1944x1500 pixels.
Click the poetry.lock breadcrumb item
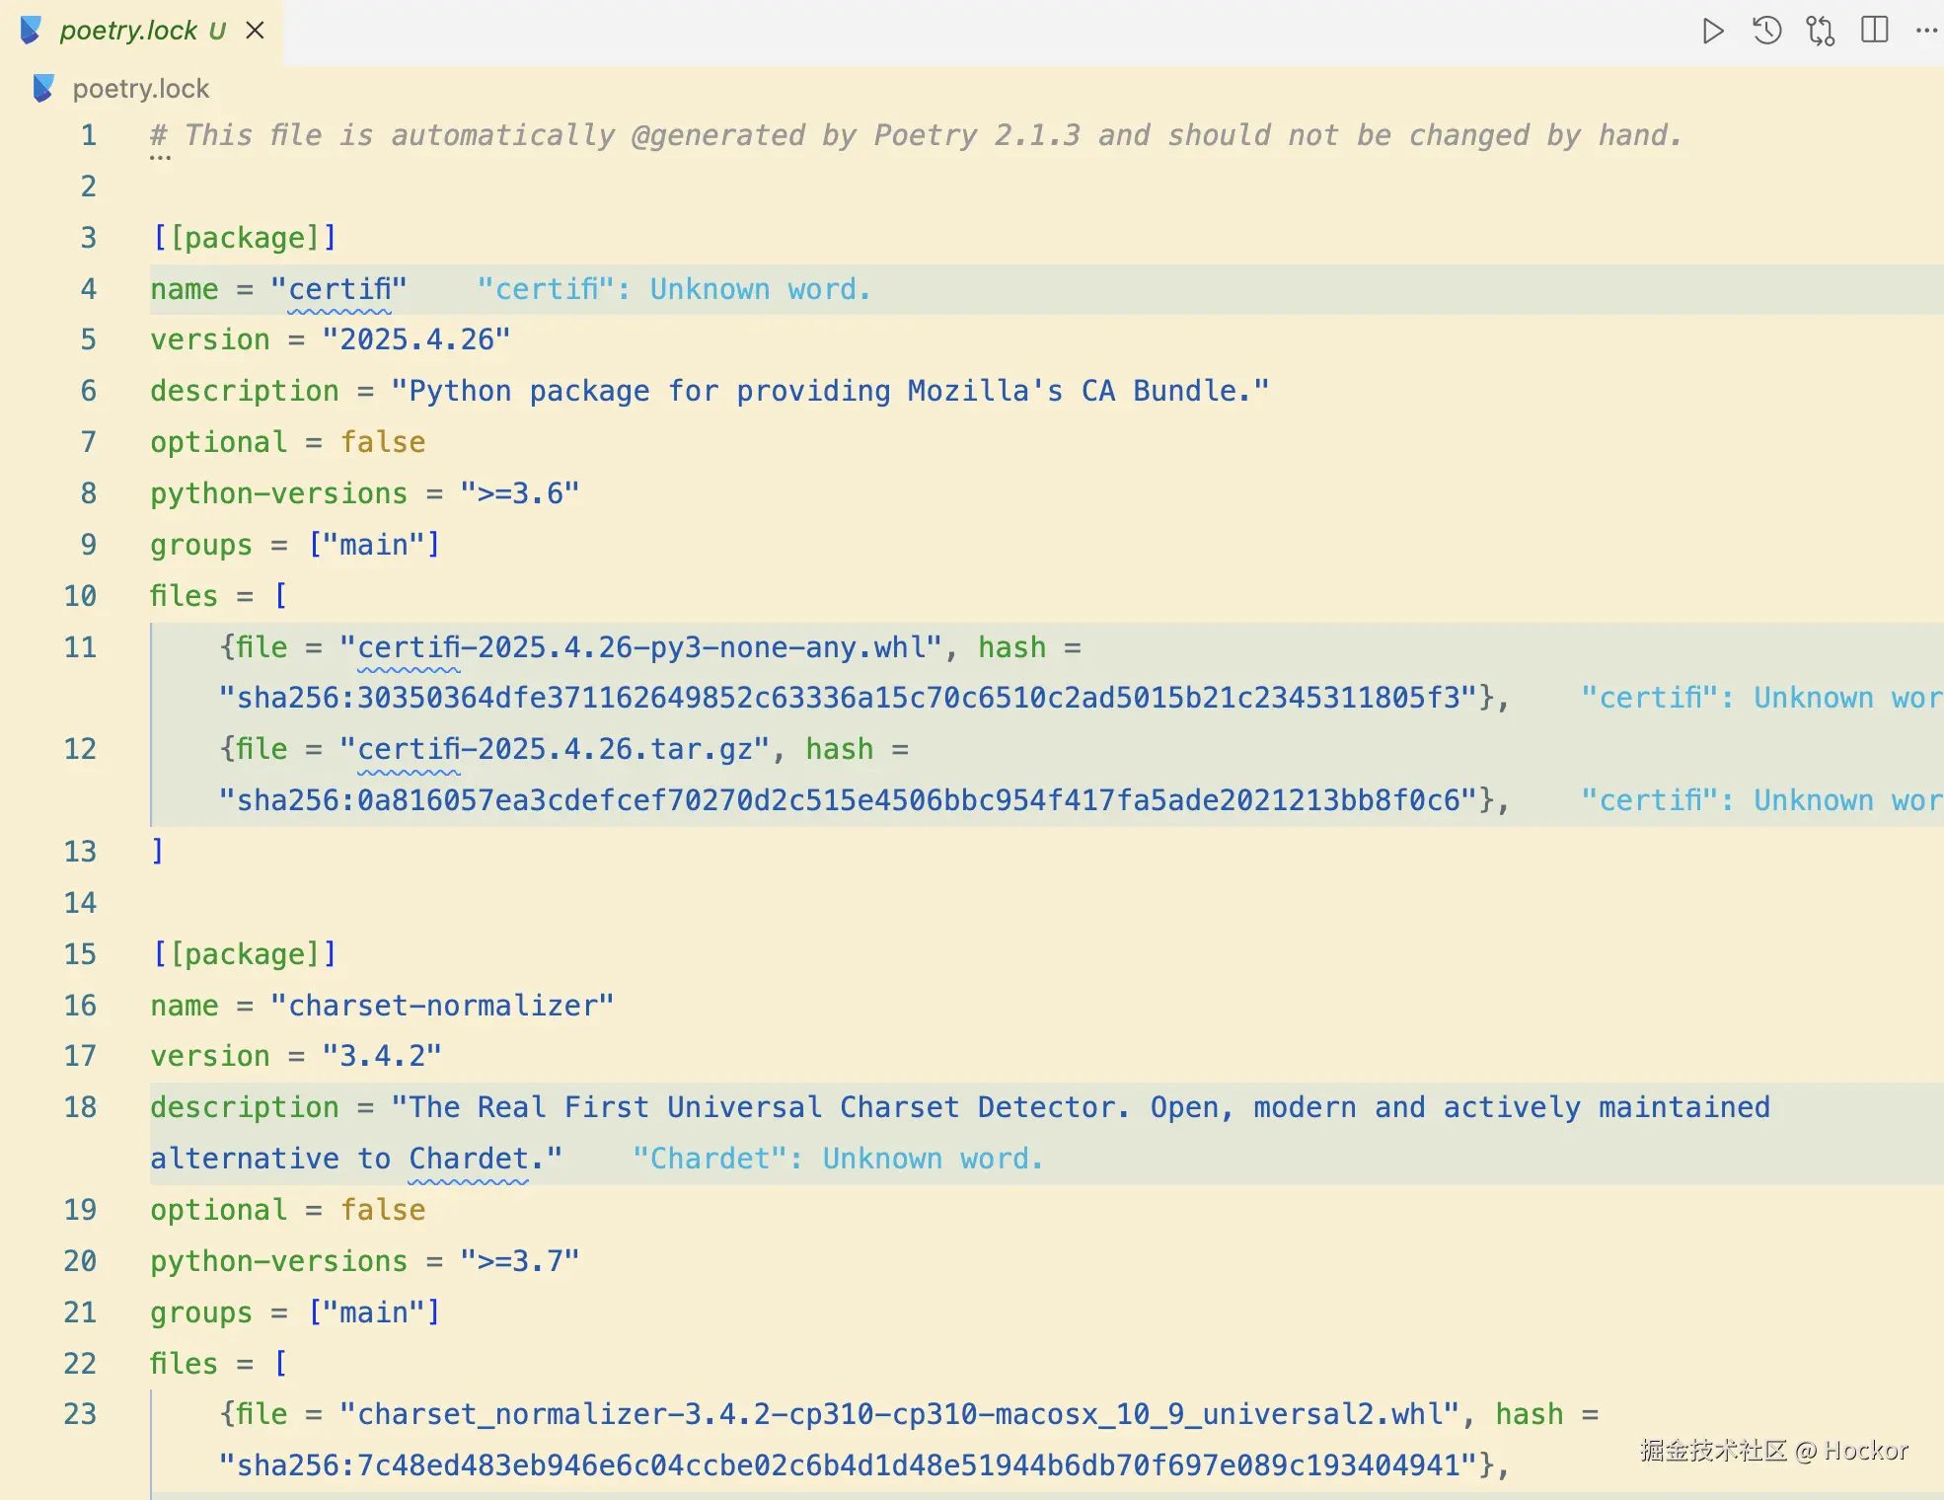coord(140,89)
